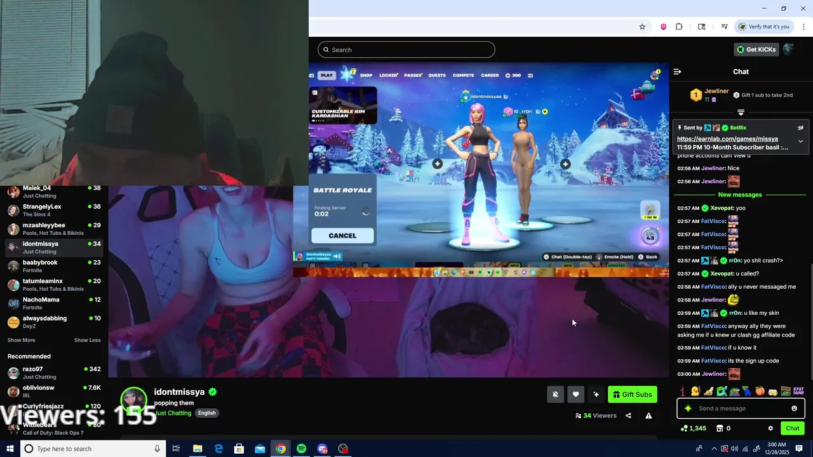Screen dimensions: 813x457
Task: Click the Windows taskbar search box
Action: point(93,449)
